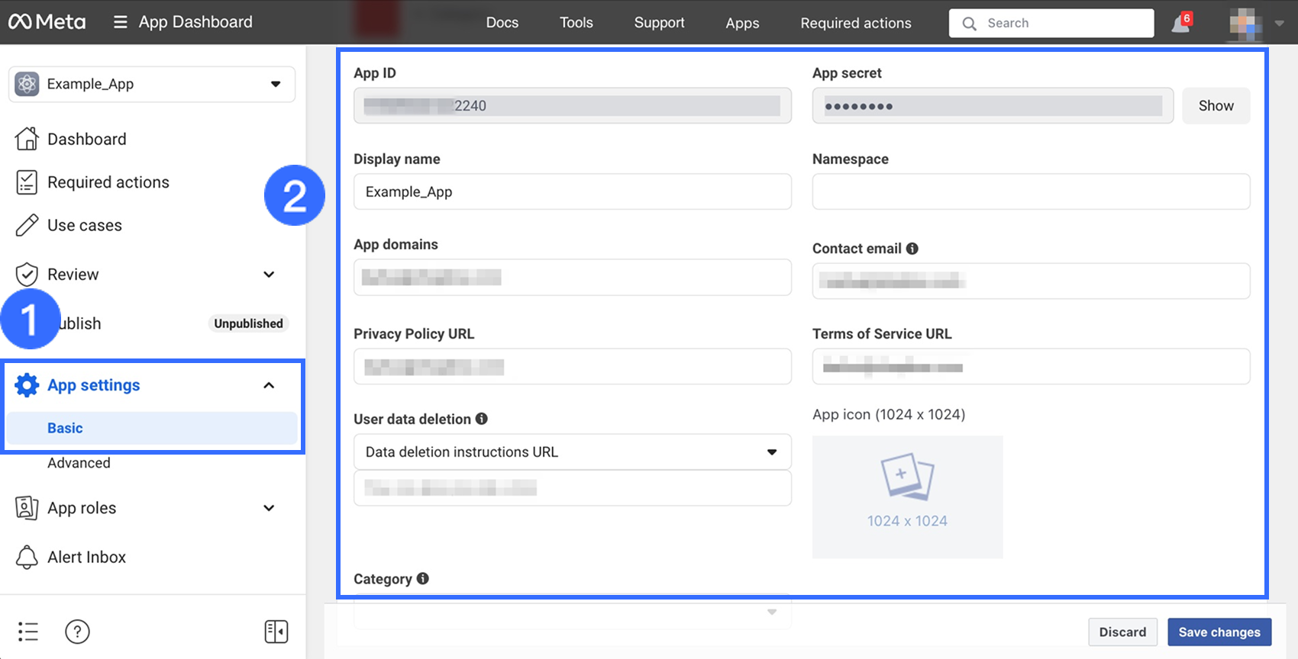Click the Save changes button

tap(1219, 632)
